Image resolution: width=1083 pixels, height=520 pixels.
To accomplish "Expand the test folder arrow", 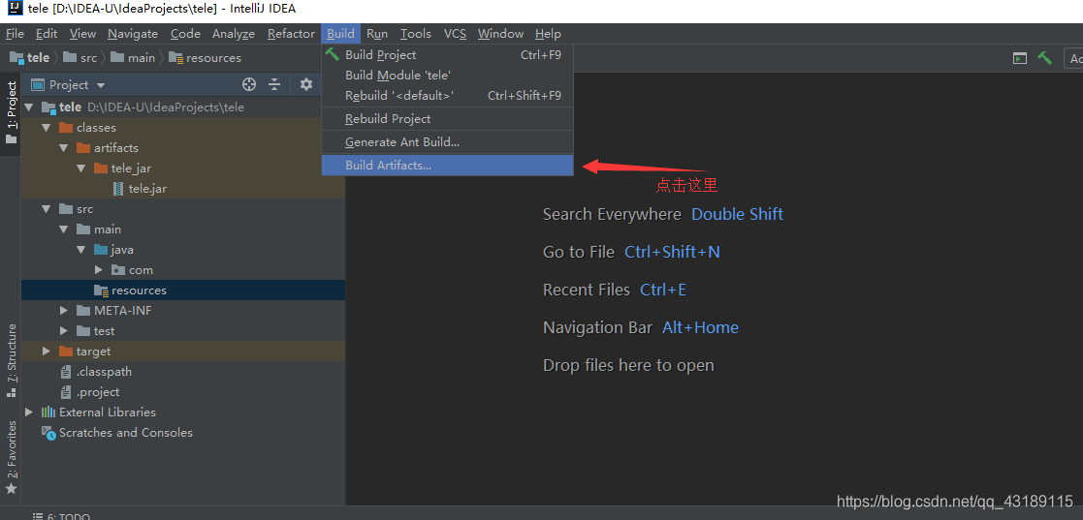I will pyautogui.click(x=64, y=331).
